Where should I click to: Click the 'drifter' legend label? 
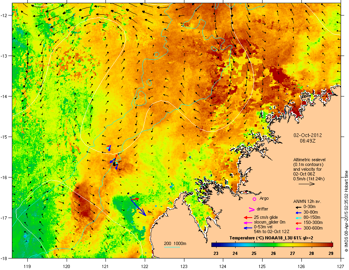263,209
